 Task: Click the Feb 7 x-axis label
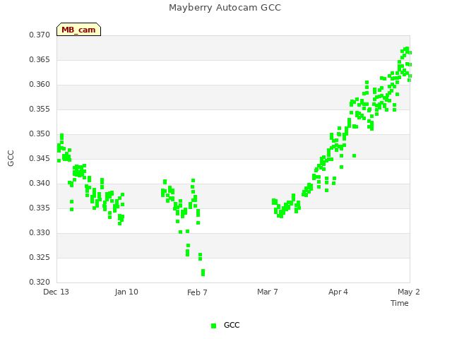point(197,292)
